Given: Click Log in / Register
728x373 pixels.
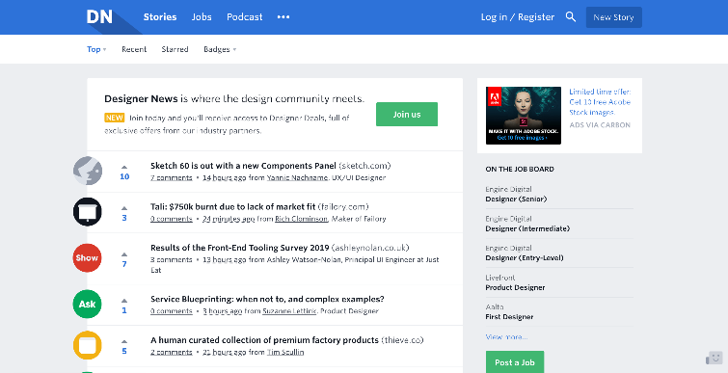Looking at the screenshot, I should click(x=518, y=17).
